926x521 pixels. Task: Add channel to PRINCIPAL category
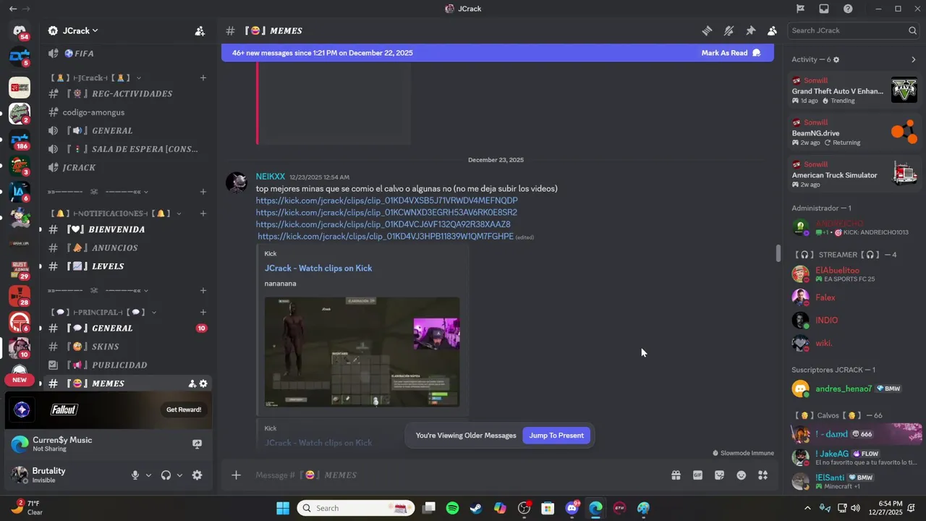click(203, 312)
